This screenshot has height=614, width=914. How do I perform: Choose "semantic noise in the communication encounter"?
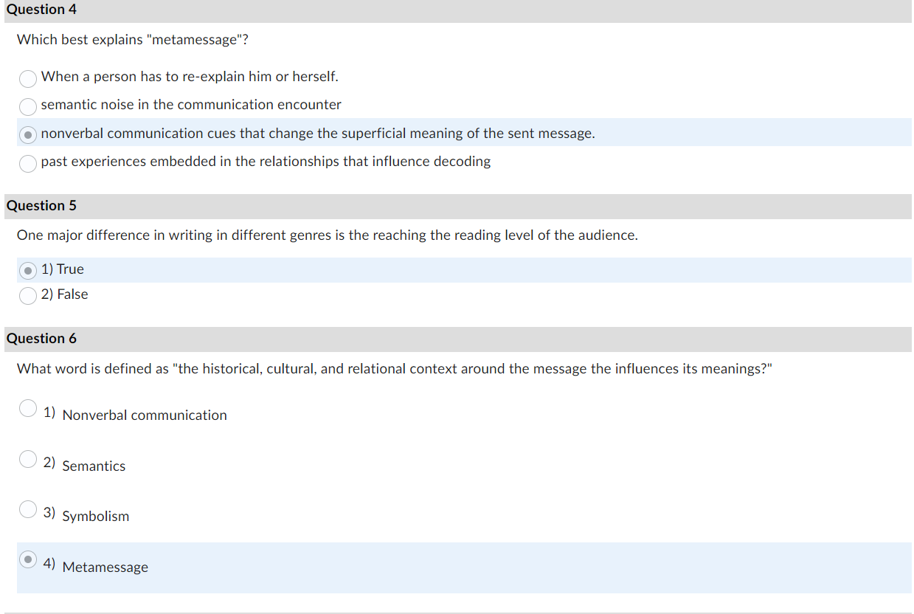click(28, 106)
